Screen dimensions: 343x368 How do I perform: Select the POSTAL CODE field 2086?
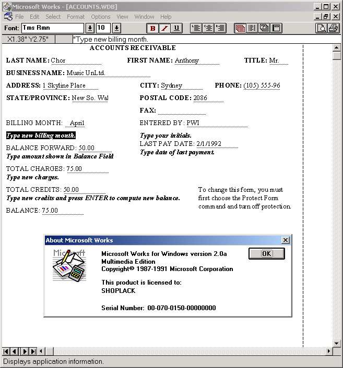pyautogui.click(x=208, y=98)
